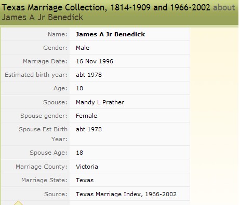Click the 'Spouse:' field label
Image resolution: width=240 pixels, height=205 pixels.
55,102
